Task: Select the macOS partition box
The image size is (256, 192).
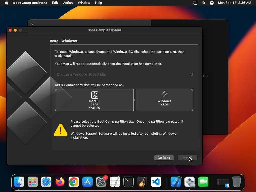Action: 94,100
